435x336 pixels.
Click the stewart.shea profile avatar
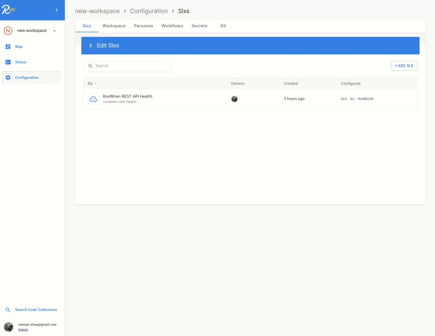(x=9, y=327)
